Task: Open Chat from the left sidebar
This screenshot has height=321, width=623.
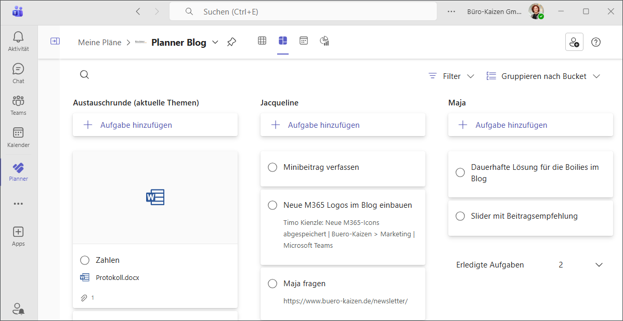Action: pos(18,73)
